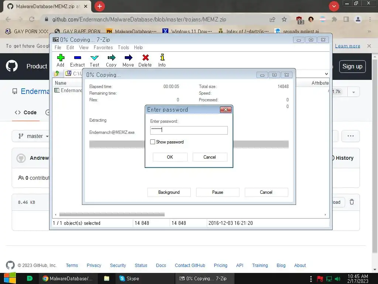Click the Name column header in 7-Zip

(61, 83)
